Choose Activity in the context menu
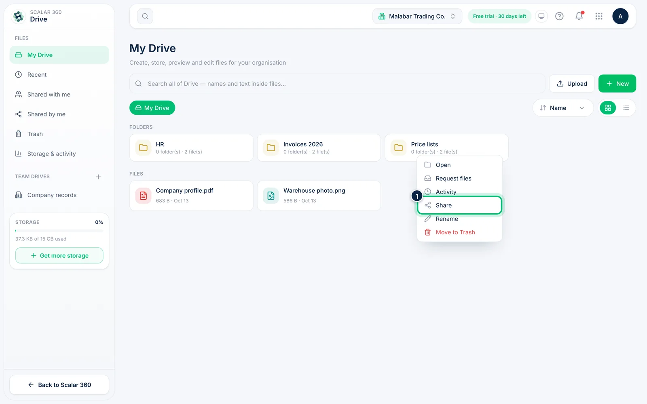 point(459,191)
